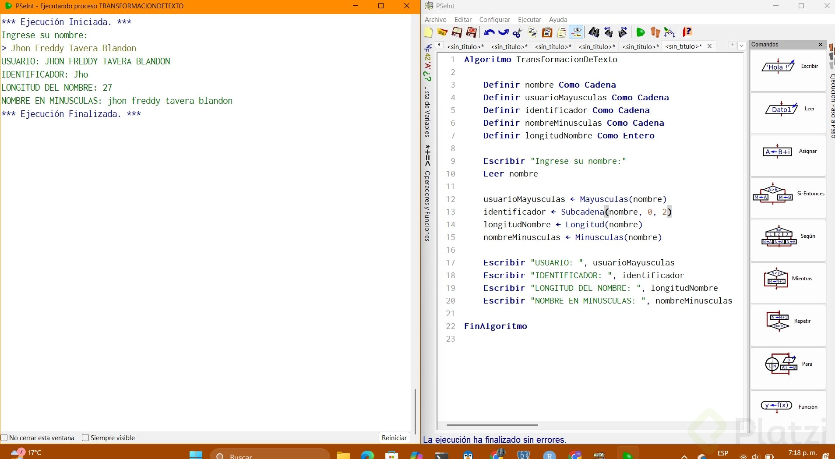
Task: Click the find next binoculars icon
Action: click(x=623, y=32)
